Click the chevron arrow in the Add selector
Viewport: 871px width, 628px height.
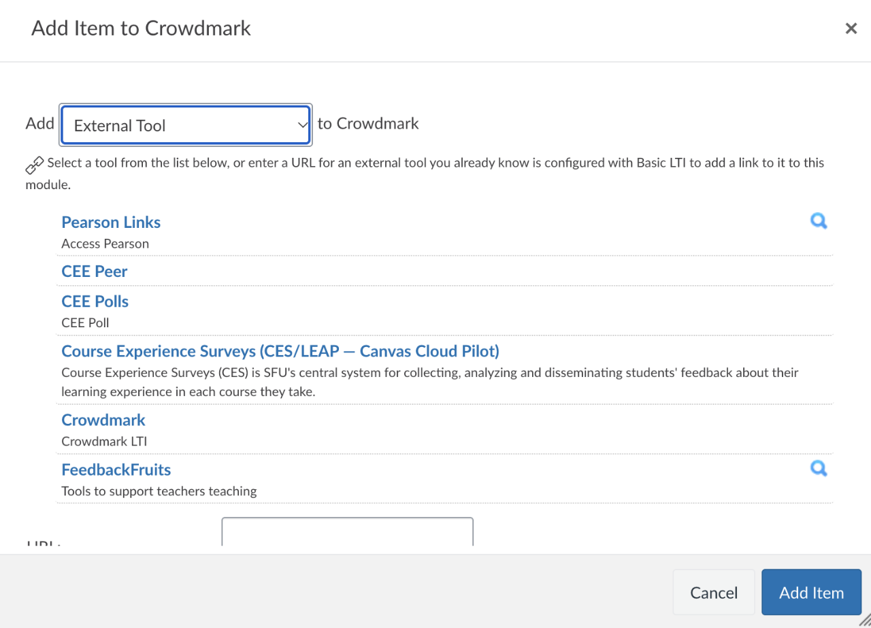point(302,125)
